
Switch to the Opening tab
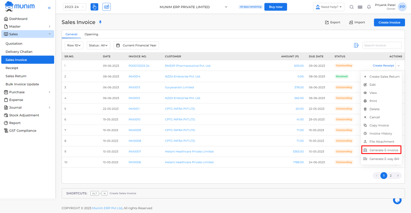click(91, 34)
